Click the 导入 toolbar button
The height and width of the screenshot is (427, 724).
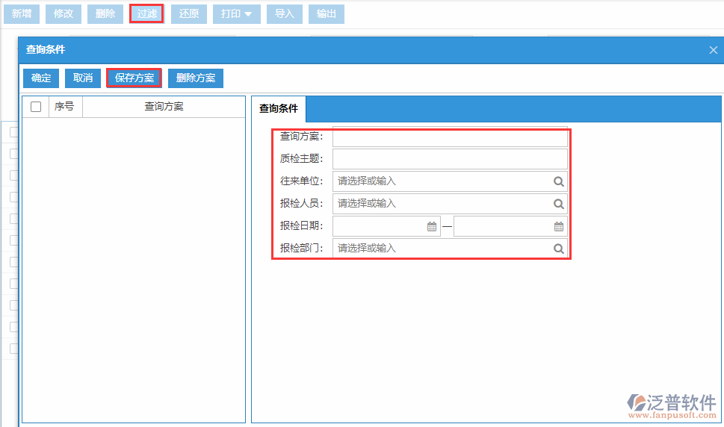coord(285,14)
